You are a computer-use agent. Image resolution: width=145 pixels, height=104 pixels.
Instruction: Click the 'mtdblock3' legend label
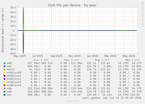coord(14,82)
